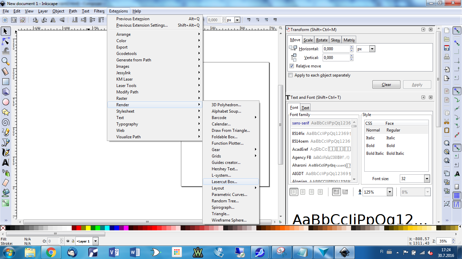
Task: Enable Apply to each object separately
Action: (290, 75)
